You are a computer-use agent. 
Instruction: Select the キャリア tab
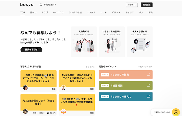(130, 12)
